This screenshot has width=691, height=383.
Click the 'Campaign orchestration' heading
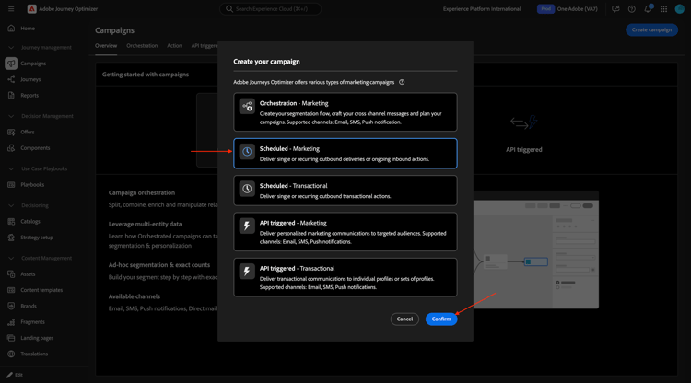pos(142,192)
